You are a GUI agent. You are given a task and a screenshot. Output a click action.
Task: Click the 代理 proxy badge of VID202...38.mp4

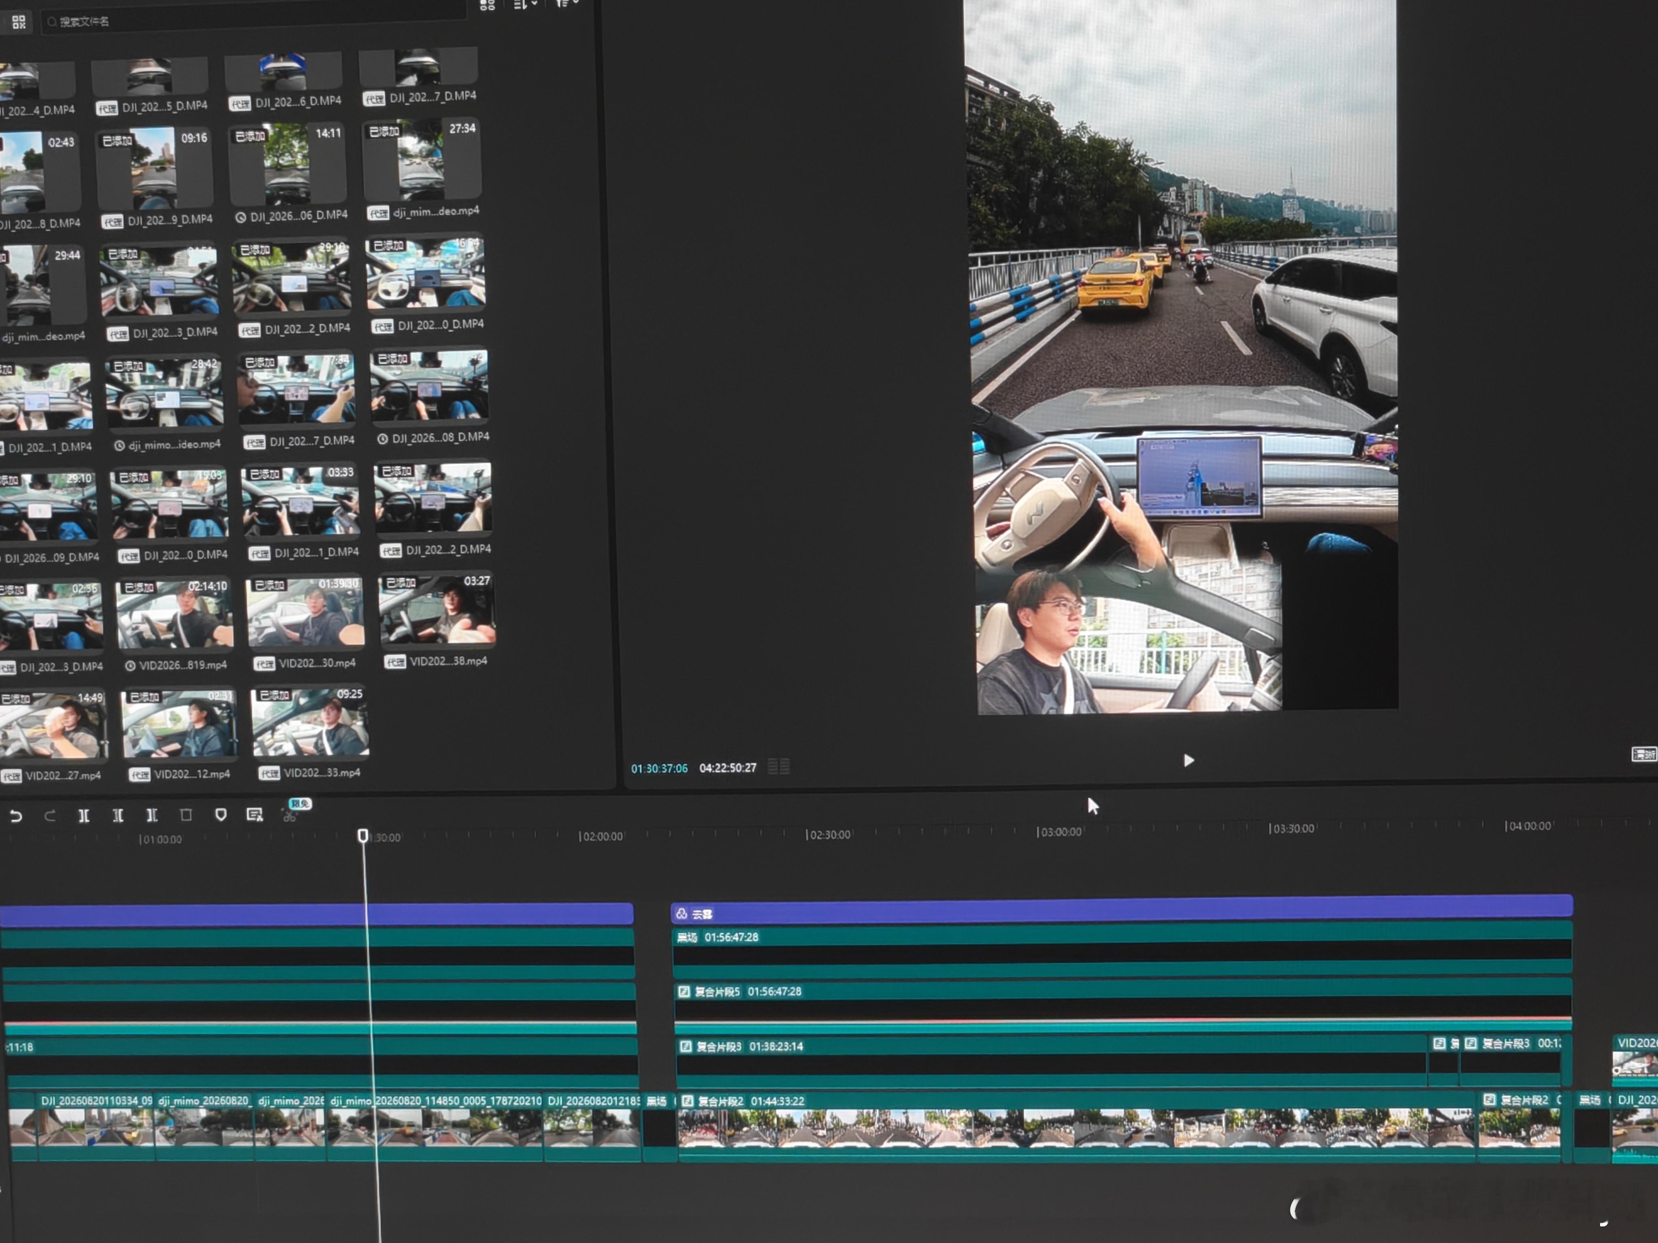click(395, 662)
